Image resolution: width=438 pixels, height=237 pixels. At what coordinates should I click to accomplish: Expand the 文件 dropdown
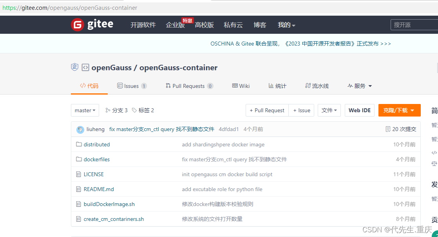[329, 110]
